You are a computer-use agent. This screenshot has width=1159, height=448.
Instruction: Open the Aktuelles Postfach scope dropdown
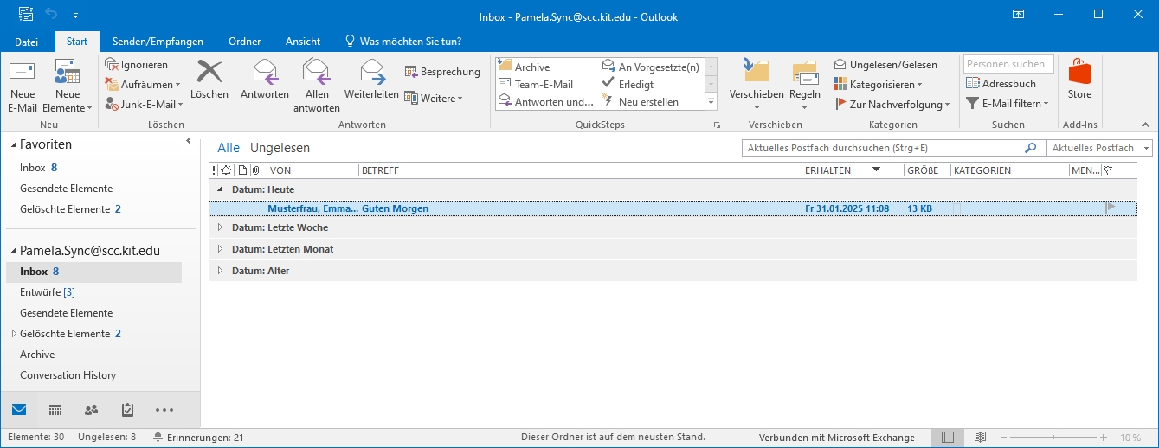click(1099, 148)
